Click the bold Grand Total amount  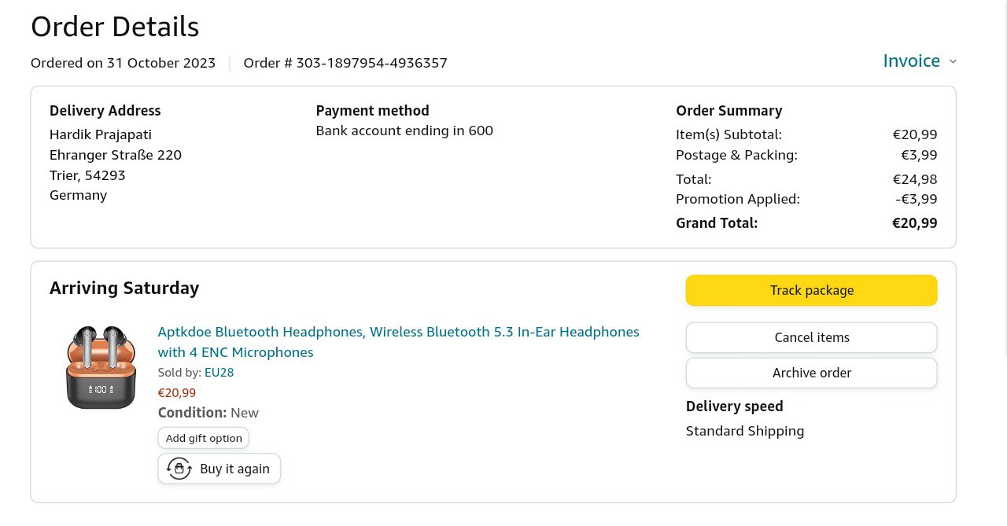[x=914, y=223]
